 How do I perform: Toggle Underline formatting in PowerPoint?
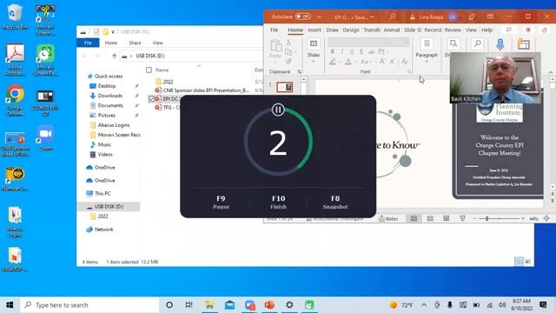click(x=351, y=52)
